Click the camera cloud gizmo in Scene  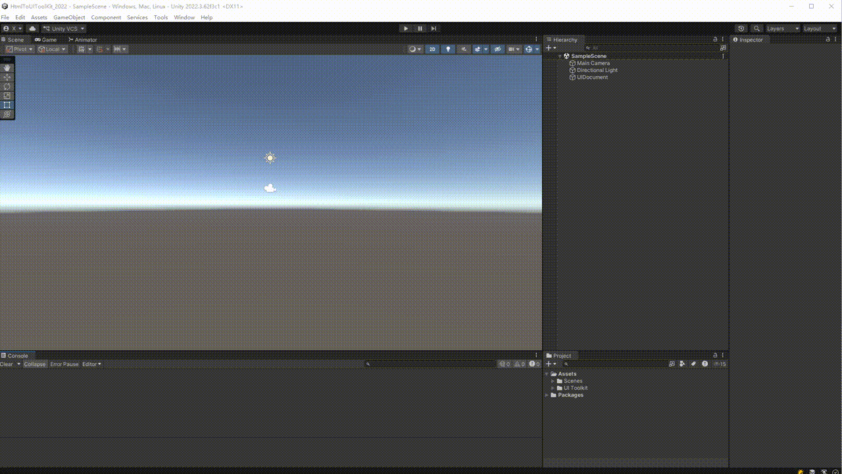click(x=270, y=188)
